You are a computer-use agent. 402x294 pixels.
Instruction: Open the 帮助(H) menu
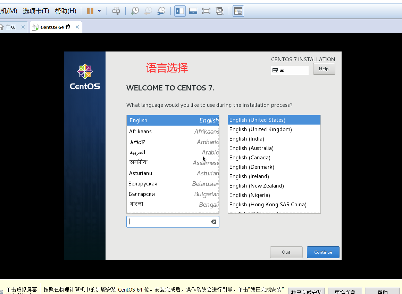pyautogui.click(x=65, y=11)
